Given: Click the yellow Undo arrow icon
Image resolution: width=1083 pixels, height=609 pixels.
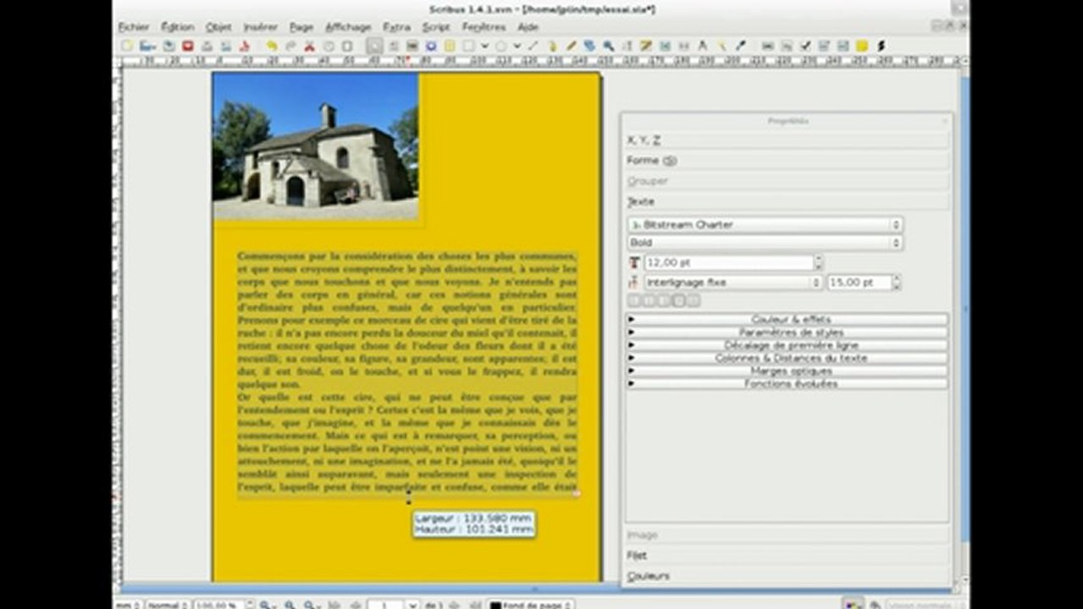Looking at the screenshot, I should pyautogui.click(x=271, y=46).
